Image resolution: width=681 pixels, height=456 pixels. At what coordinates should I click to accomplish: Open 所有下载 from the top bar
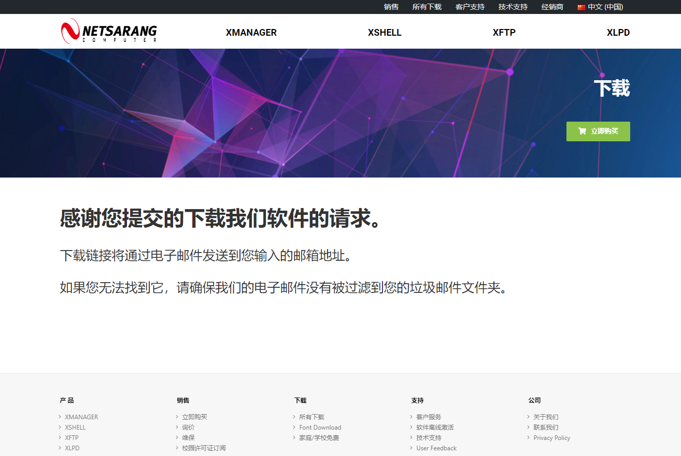coord(427,7)
